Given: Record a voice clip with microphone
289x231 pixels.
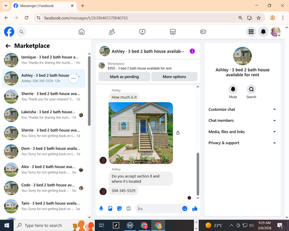Looking at the screenshot, I should click(x=101, y=208).
